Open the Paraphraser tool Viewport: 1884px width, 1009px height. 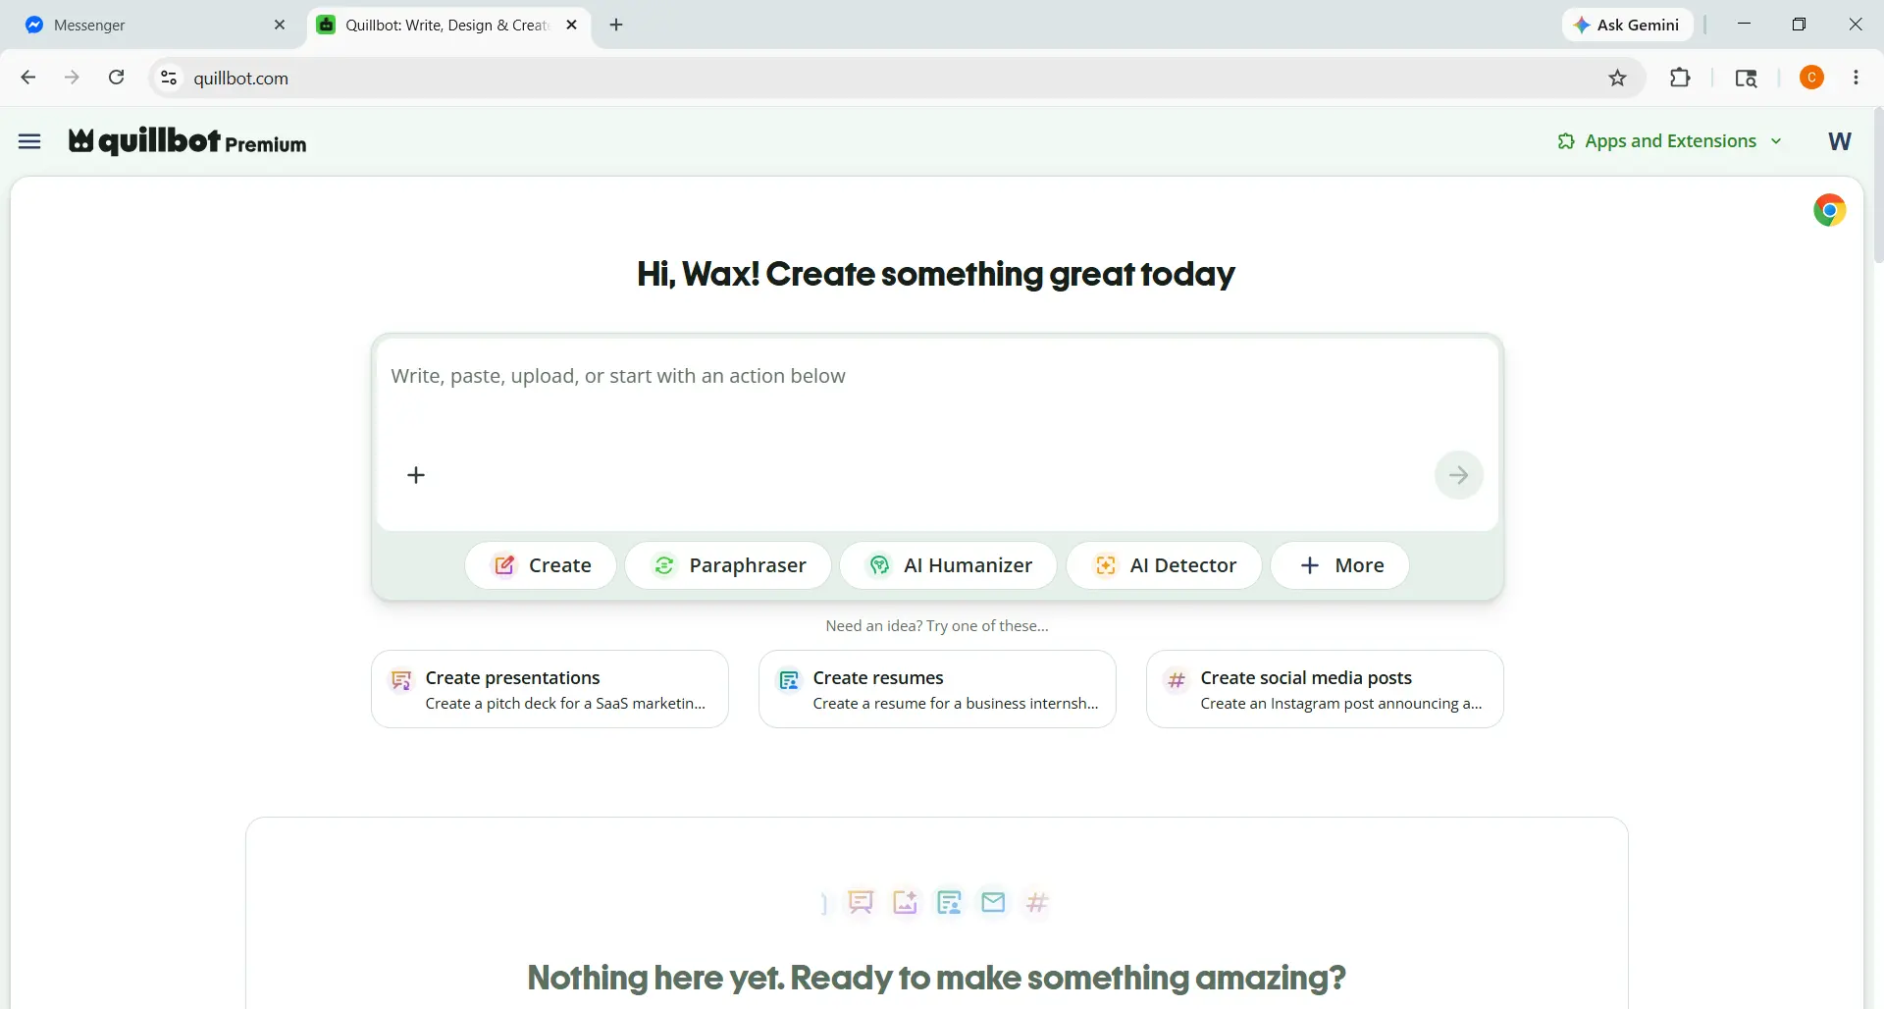pos(728,565)
